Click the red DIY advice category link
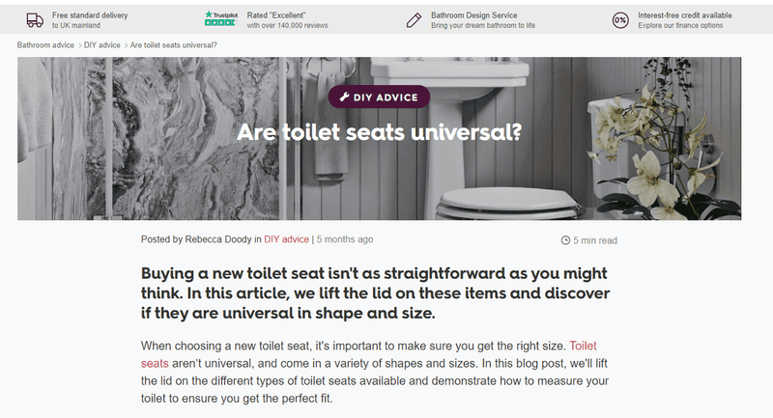Image resolution: width=773 pixels, height=418 pixels. [286, 239]
